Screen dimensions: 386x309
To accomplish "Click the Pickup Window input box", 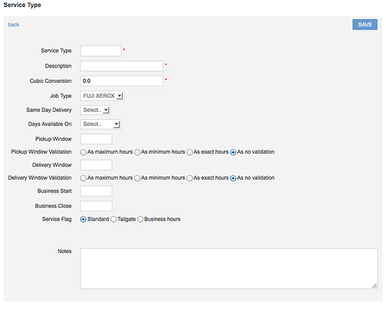I will pos(96,139).
